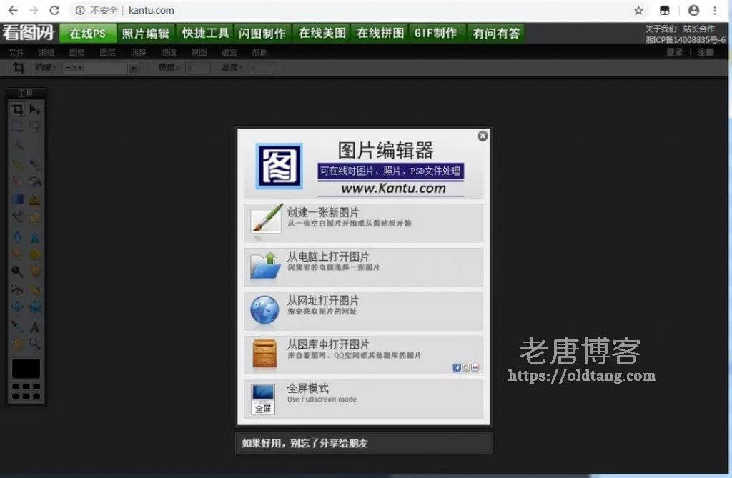Choose the Red eye reduction tool
The image size is (732, 478).
click(x=17, y=290)
